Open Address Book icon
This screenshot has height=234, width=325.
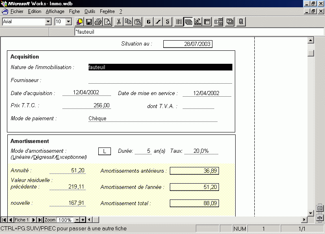[x=241, y=22]
